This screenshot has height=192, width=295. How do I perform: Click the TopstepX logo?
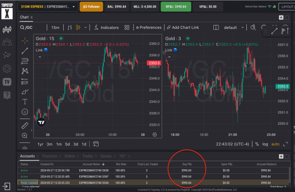7,11
